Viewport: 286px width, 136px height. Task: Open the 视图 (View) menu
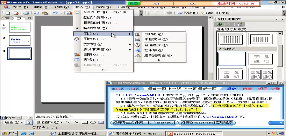(x=62, y=7)
